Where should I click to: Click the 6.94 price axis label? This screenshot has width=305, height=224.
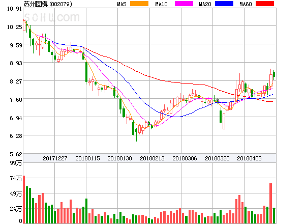click(16, 118)
